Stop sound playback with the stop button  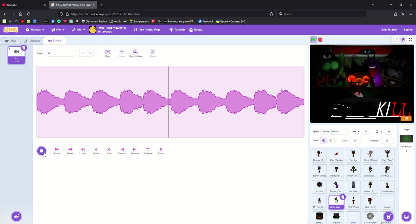[x=42, y=151]
